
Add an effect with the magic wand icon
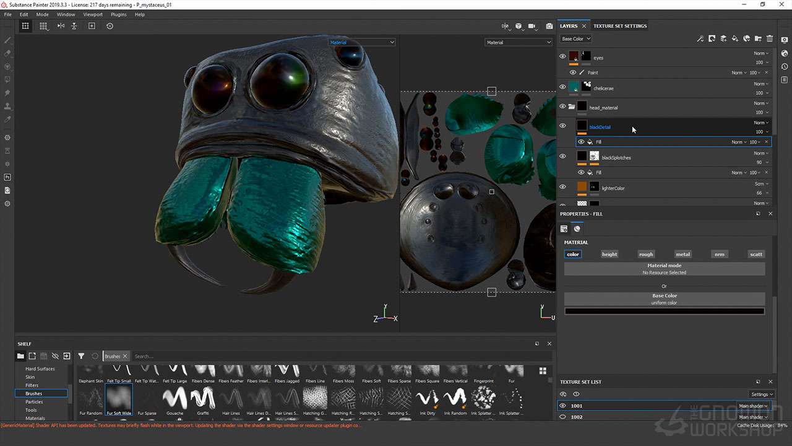coord(700,38)
